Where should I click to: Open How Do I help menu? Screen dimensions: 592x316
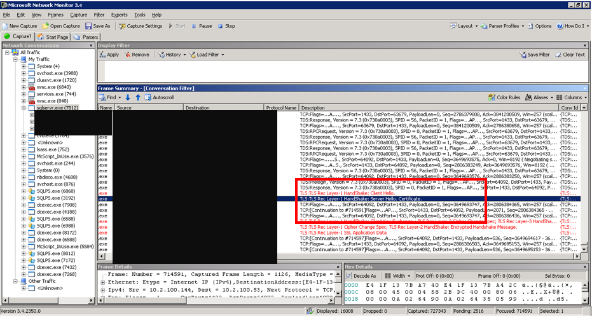pyautogui.click(x=573, y=26)
